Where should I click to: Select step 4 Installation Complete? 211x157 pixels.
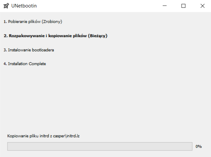(x=25, y=64)
